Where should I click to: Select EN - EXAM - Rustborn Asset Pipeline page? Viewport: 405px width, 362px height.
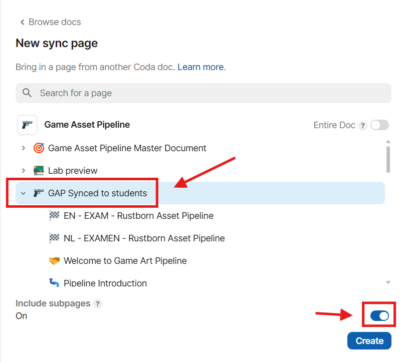point(138,216)
